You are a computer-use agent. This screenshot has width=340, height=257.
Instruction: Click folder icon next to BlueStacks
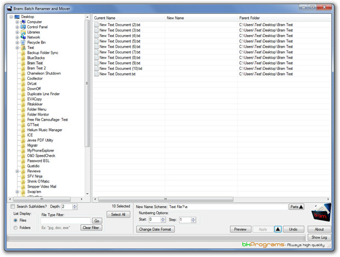coord(23,58)
